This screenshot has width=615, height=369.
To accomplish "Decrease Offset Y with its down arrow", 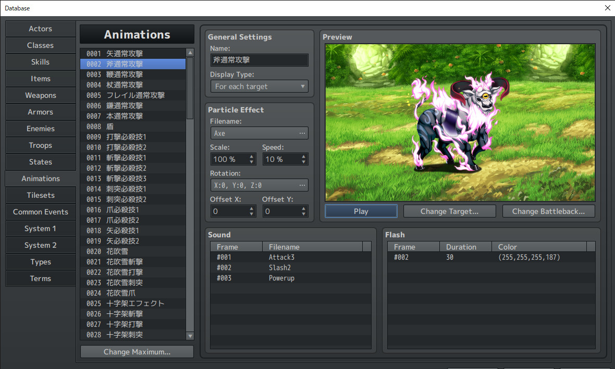I will click(x=303, y=213).
